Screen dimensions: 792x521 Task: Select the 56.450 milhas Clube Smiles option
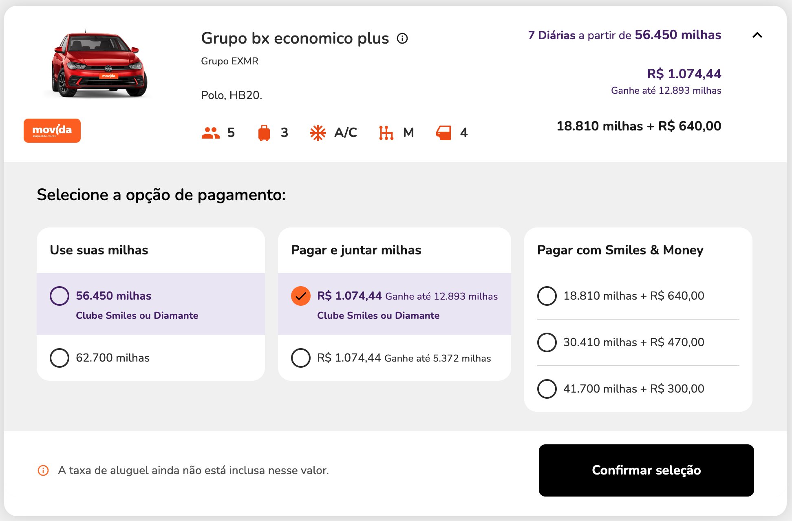point(60,296)
